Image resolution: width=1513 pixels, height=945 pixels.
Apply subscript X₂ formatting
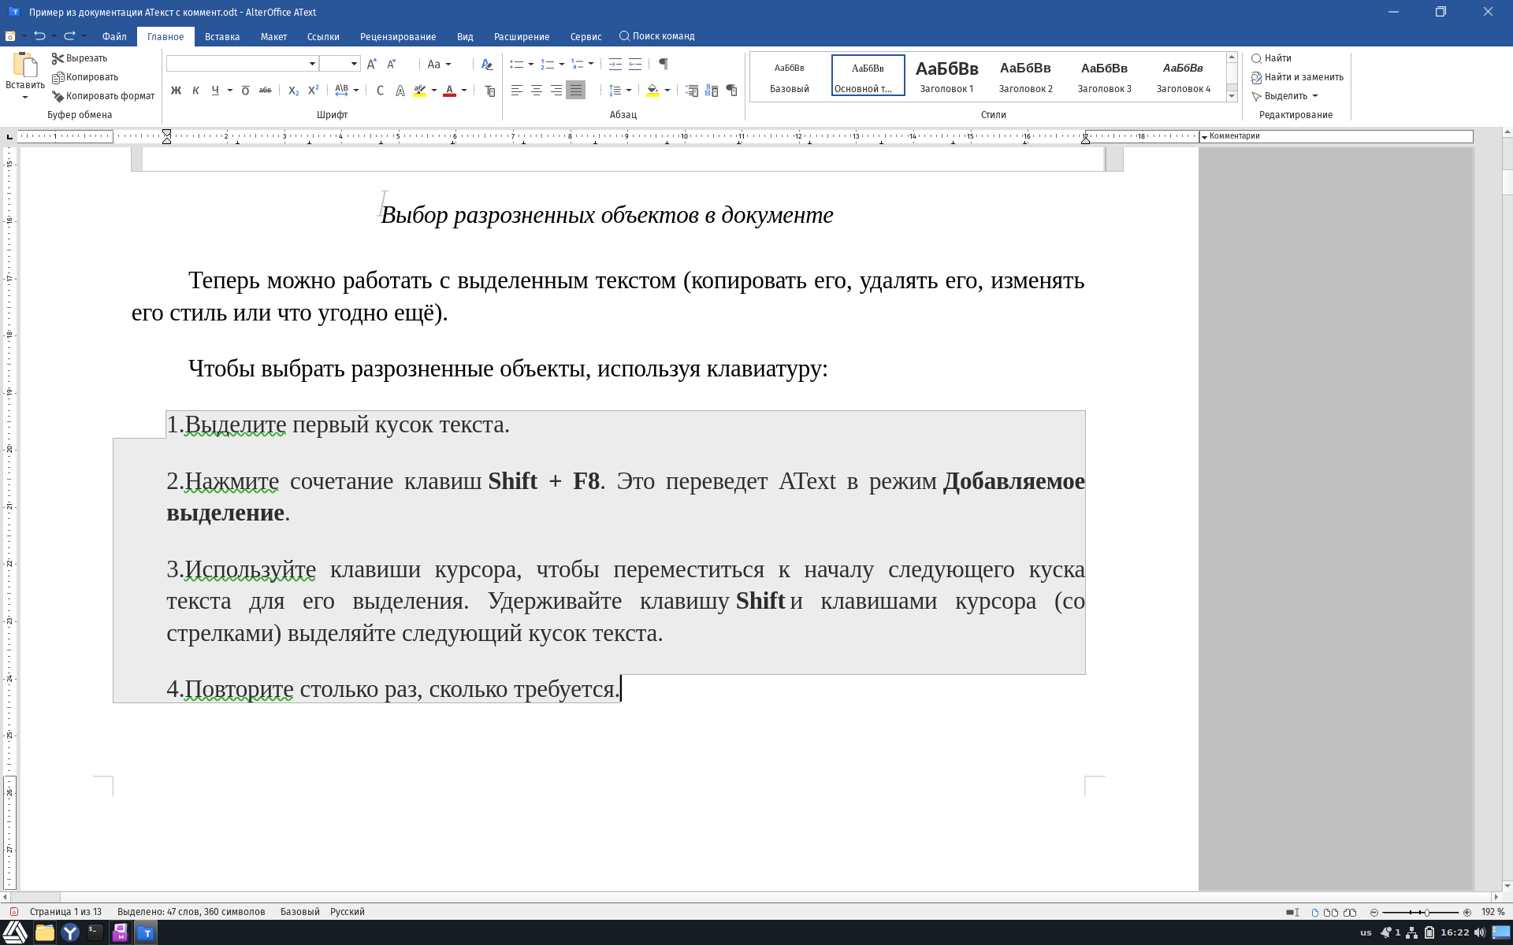[293, 91]
